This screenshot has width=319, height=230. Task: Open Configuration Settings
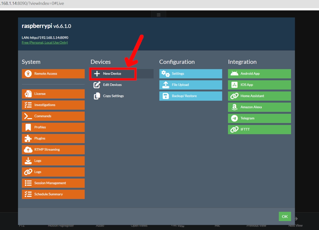coord(191,74)
